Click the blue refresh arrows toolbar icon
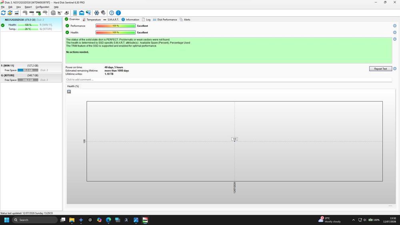 (x=3, y=13)
